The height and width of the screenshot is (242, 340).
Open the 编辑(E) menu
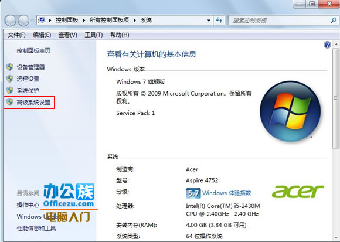pos(42,35)
